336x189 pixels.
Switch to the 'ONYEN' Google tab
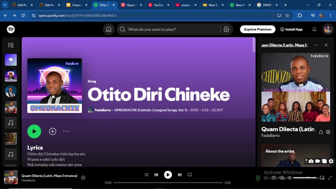click(268, 5)
